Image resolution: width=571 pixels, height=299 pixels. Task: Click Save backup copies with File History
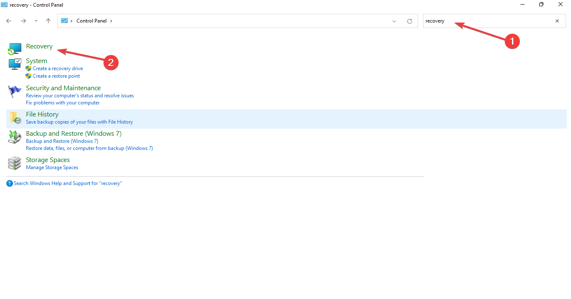[79, 122]
